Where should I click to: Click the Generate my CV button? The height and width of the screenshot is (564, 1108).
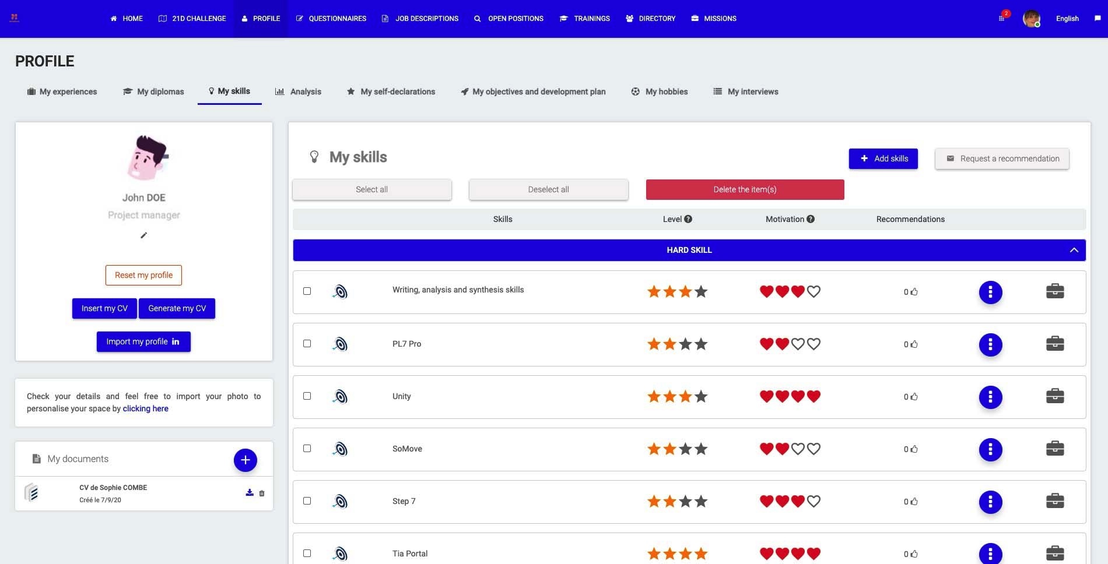point(177,308)
